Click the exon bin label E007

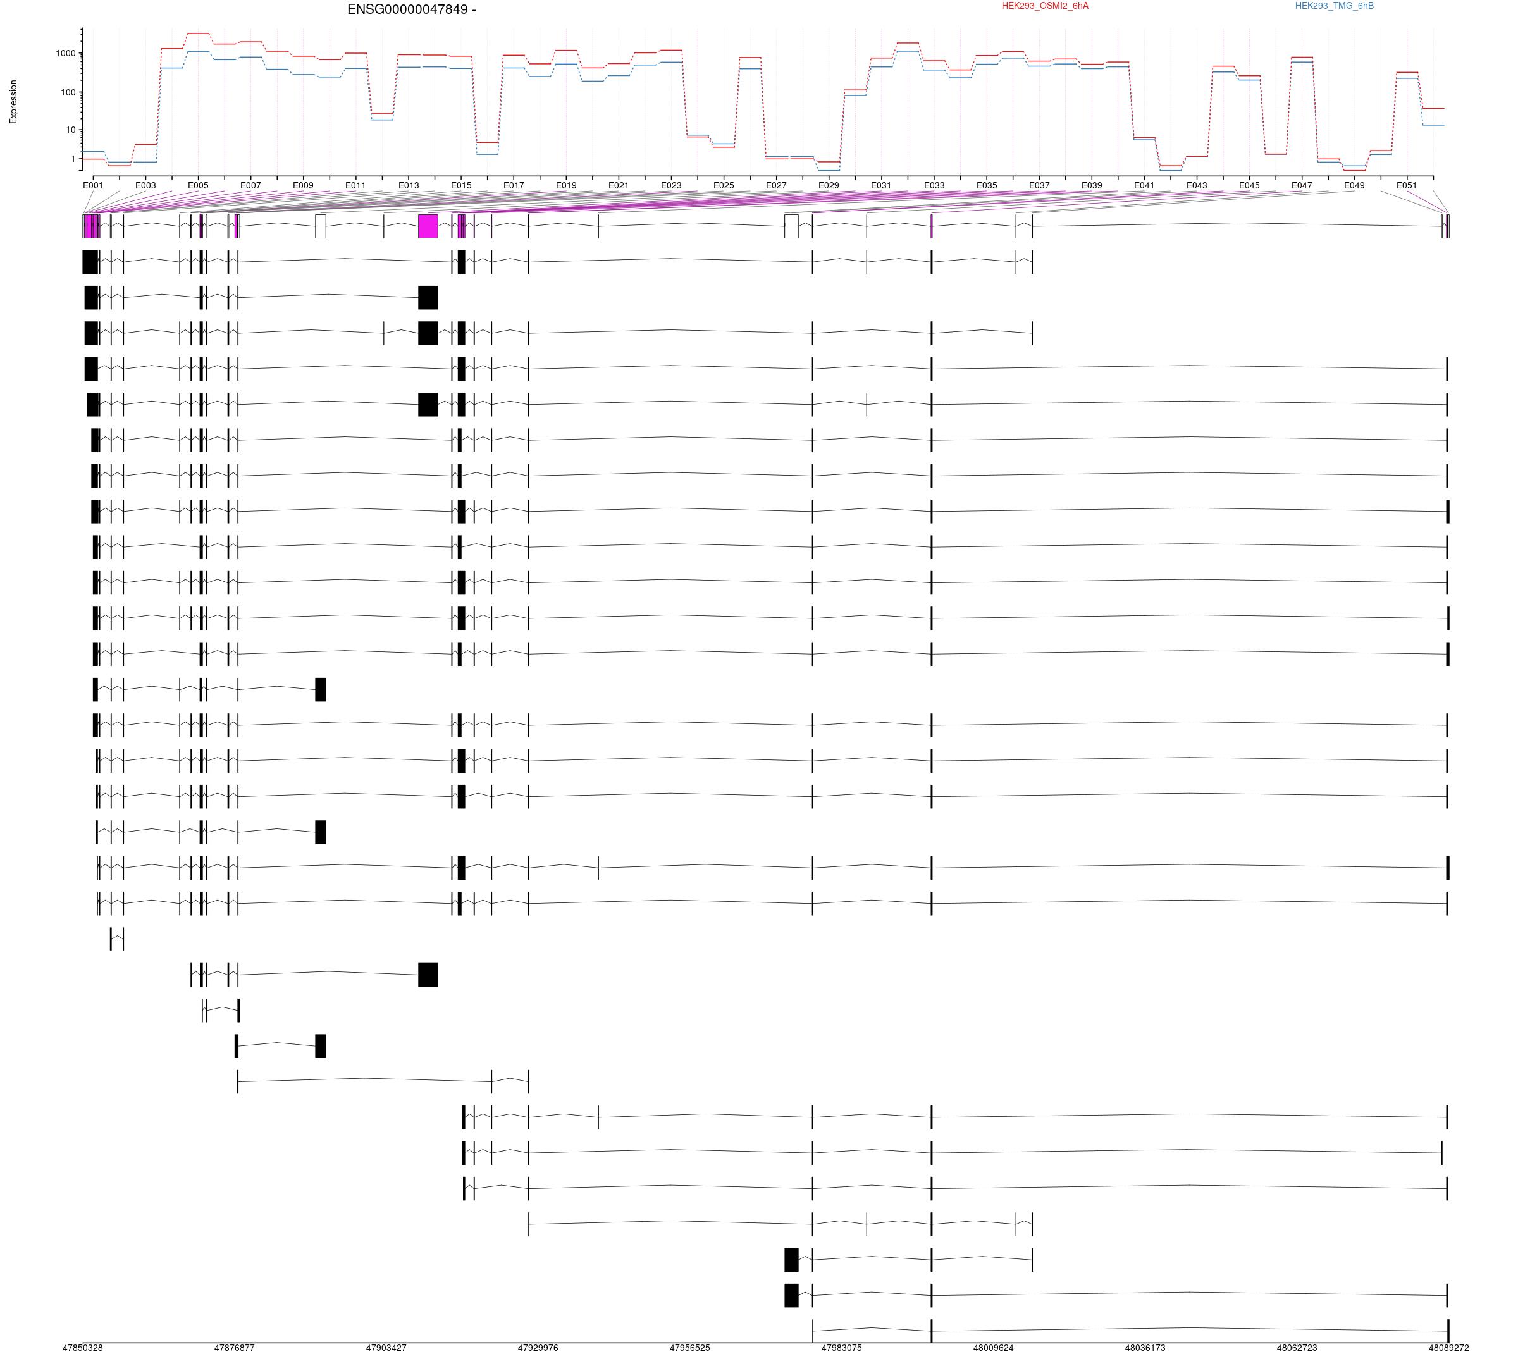(x=251, y=185)
